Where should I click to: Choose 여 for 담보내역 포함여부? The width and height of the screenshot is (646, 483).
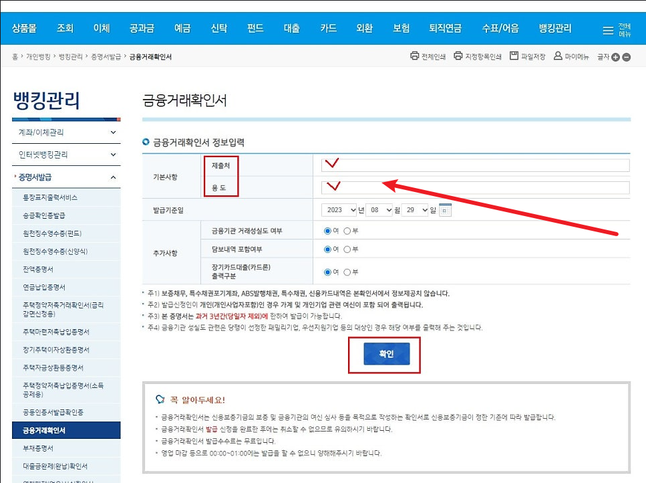327,249
